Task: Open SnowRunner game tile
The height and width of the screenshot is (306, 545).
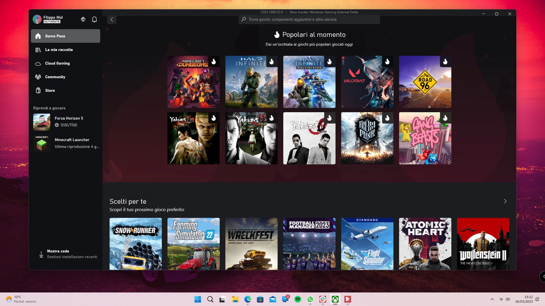Action: click(135, 244)
